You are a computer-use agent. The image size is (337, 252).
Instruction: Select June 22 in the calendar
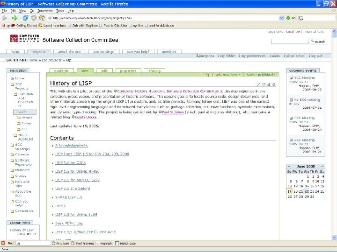pyautogui.click(x=307, y=191)
